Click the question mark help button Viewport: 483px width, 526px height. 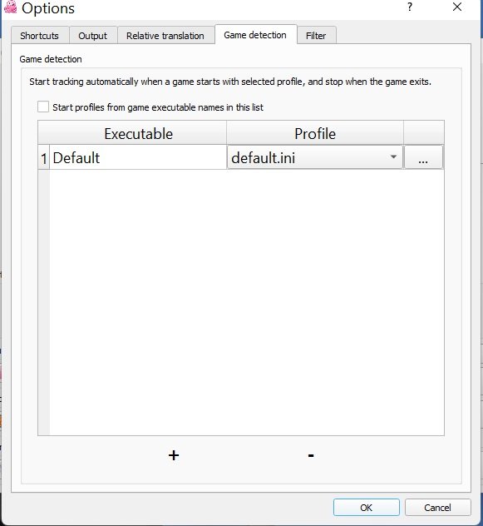tap(410, 7)
